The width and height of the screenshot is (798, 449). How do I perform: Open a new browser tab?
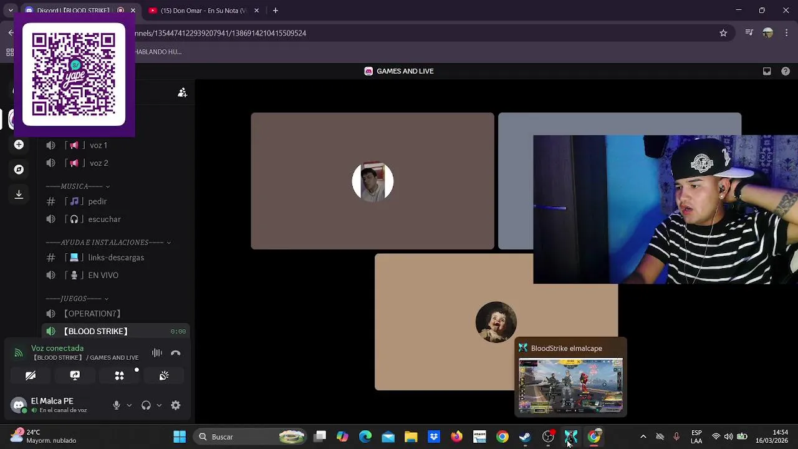click(275, 11)
